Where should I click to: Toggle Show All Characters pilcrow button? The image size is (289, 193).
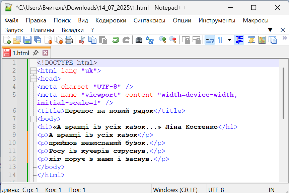(220, 40)
